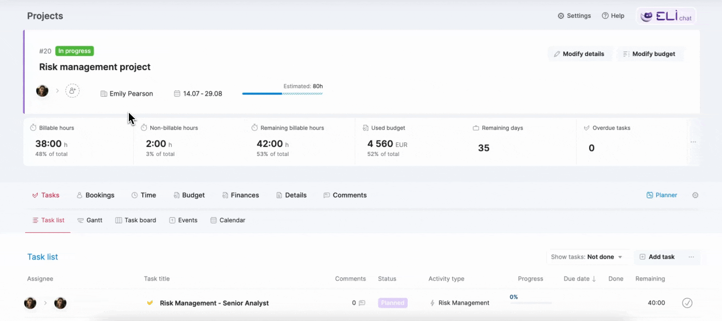Click the Estimated 80h progress bar
722x321 pixels.
282,94
